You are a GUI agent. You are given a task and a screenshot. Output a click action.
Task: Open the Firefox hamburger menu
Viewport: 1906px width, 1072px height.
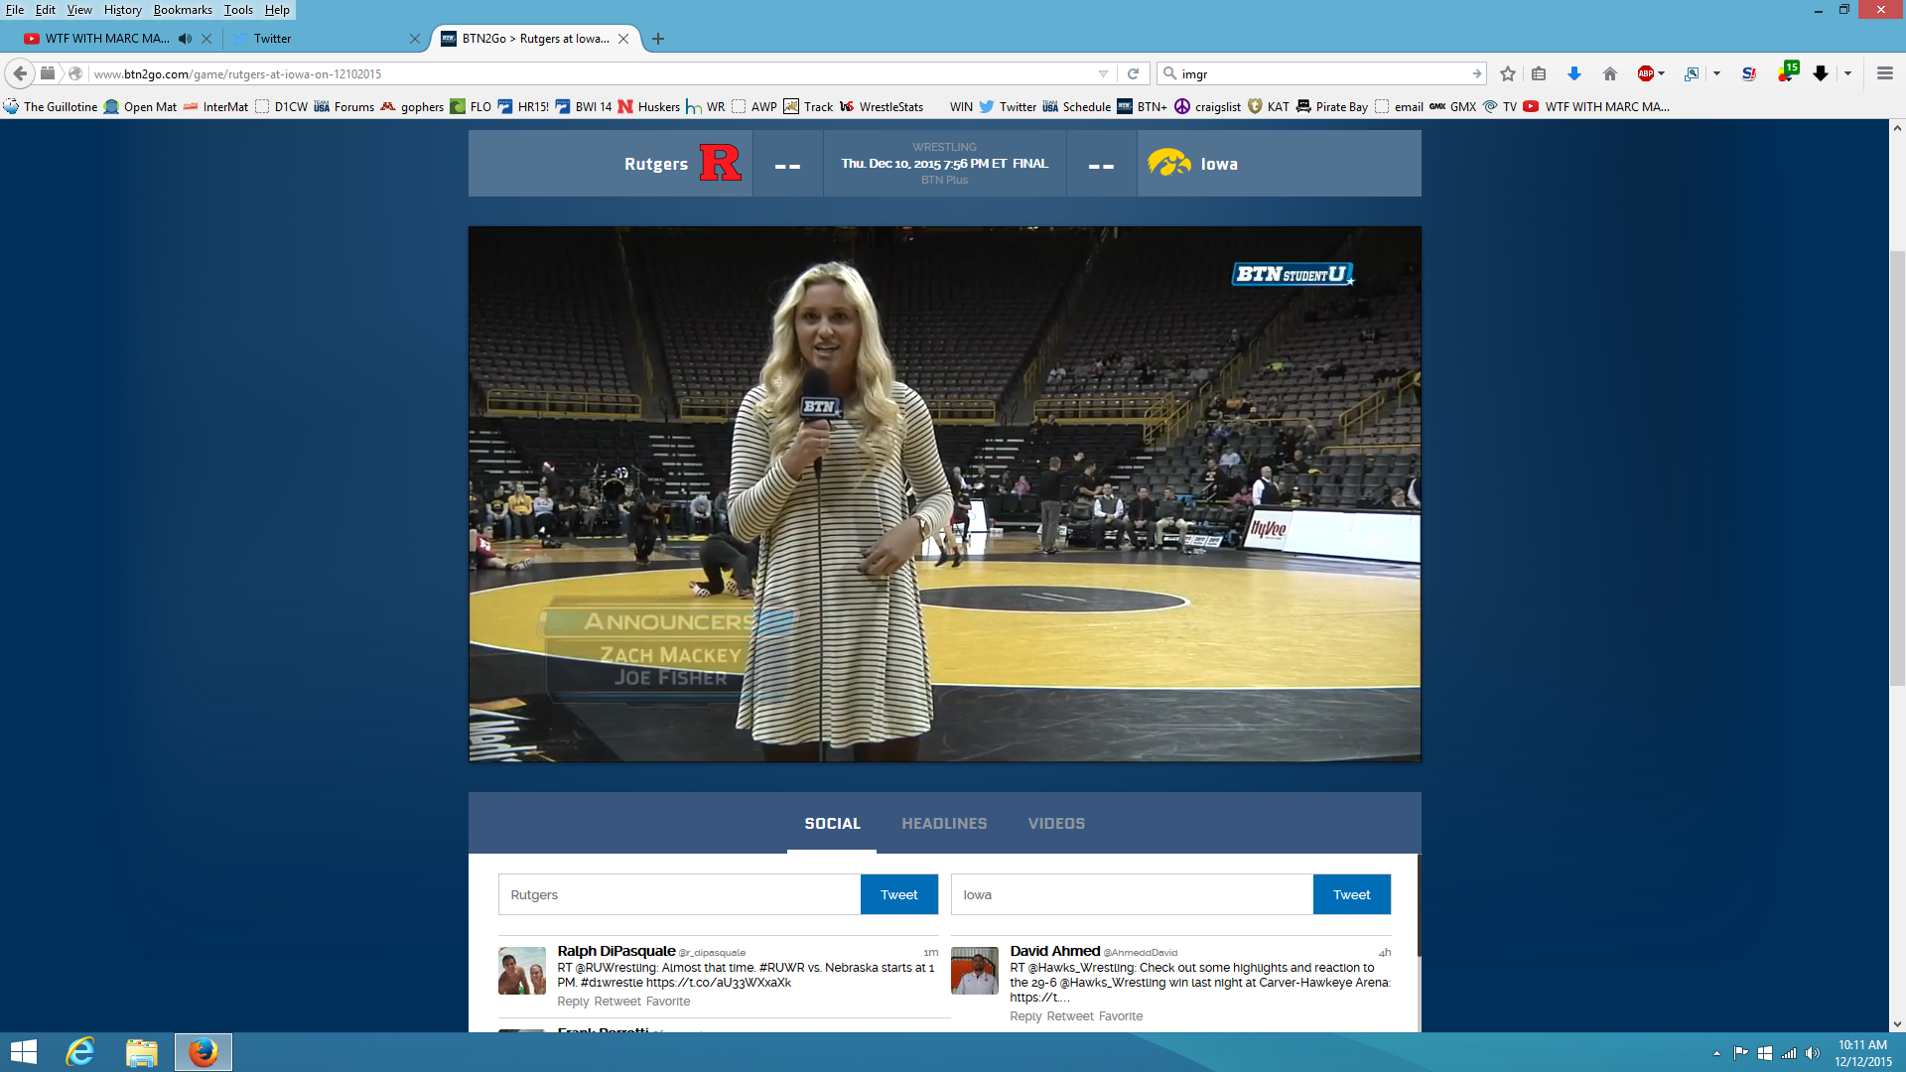pos(1884,73)
